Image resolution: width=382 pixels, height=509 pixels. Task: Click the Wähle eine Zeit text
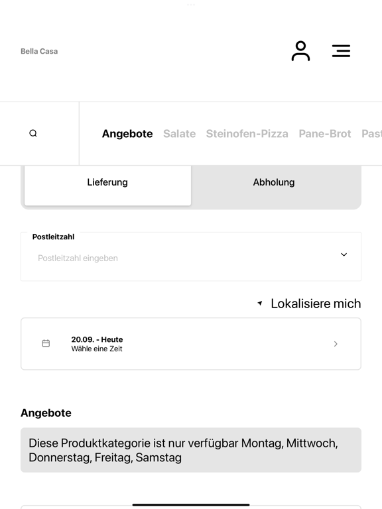coord(97,349)
